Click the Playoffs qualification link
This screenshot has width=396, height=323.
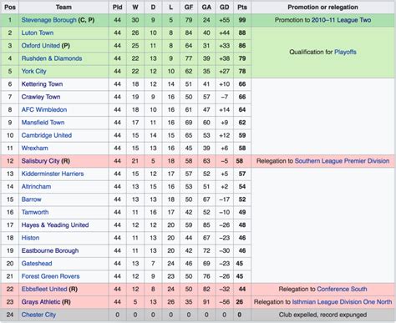pyautogui.click(x=345, y=52)
